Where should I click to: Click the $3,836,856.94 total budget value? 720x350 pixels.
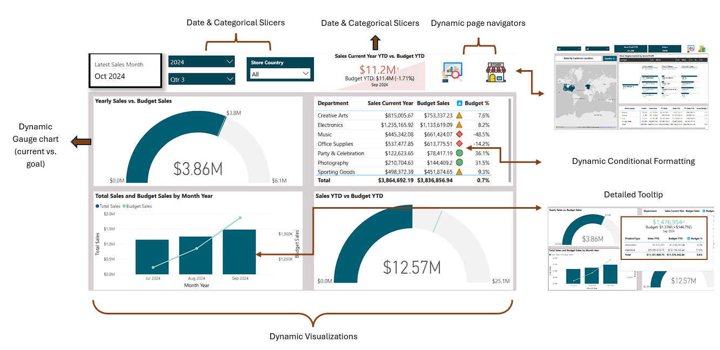click(435, 180)
